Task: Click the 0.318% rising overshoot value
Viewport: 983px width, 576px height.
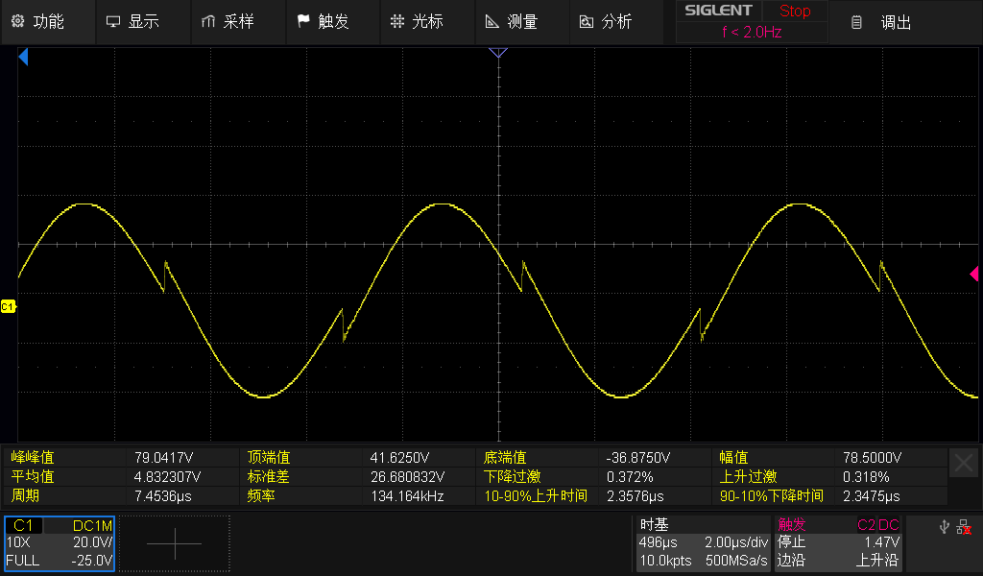Action: tap(866, 477)
